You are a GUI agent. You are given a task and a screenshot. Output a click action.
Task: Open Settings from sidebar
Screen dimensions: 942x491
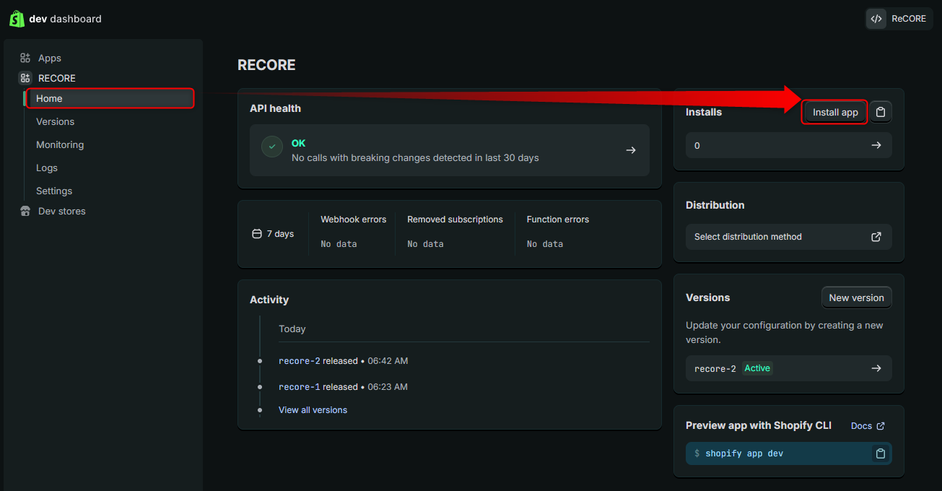tap(54, 191)
